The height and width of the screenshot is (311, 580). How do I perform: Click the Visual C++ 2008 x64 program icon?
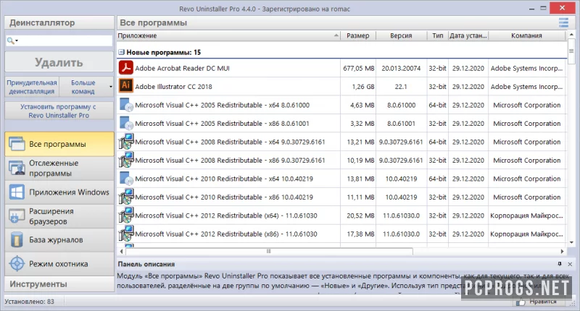tap(126, 142)
